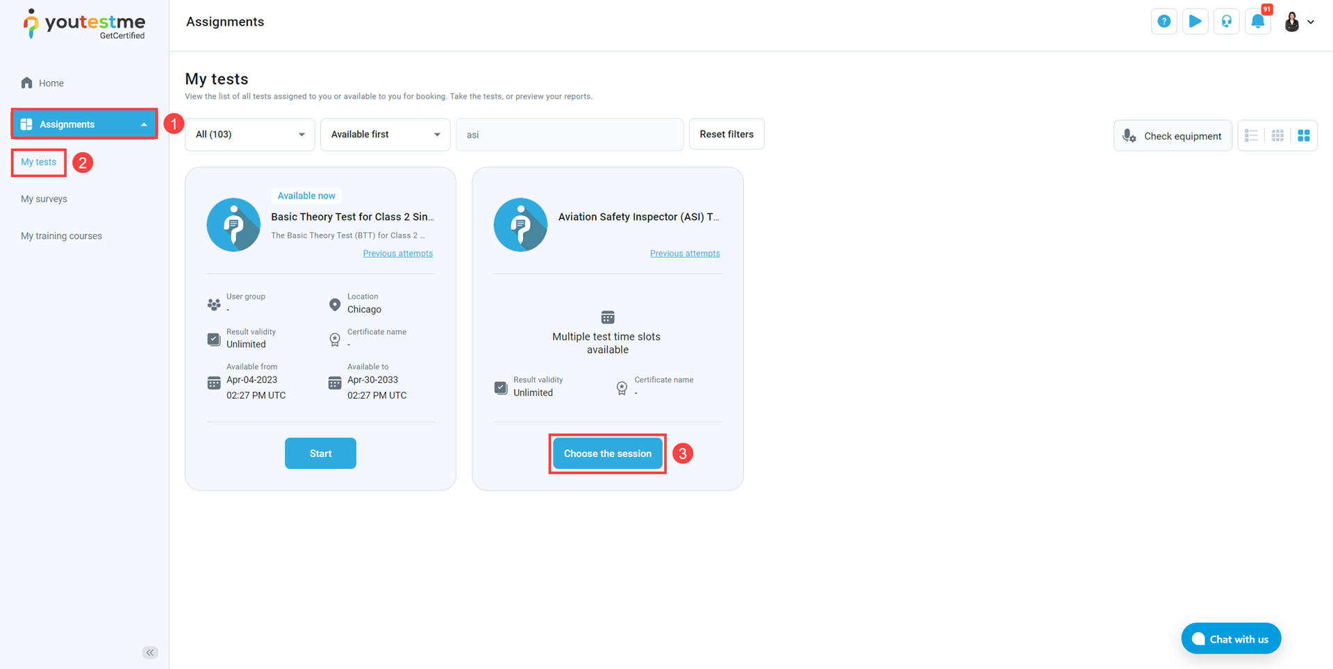Click the Available now status badge
Viewport: 1333px width, 669px height.
point(306,196)
